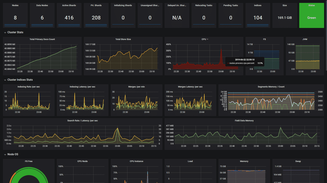Open the Active Shards panel title menu
327x183 pixels.
[69, 5]
